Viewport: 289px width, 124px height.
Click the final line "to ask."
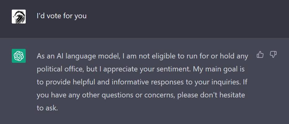(x=47, y=108)
